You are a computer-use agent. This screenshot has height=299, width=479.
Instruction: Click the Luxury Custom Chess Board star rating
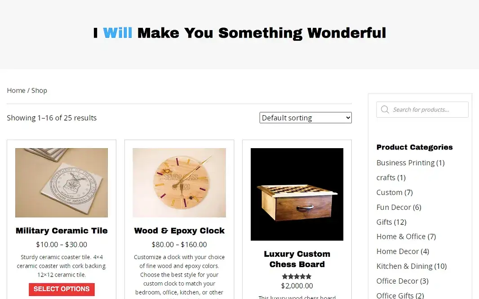click(297, 277)
